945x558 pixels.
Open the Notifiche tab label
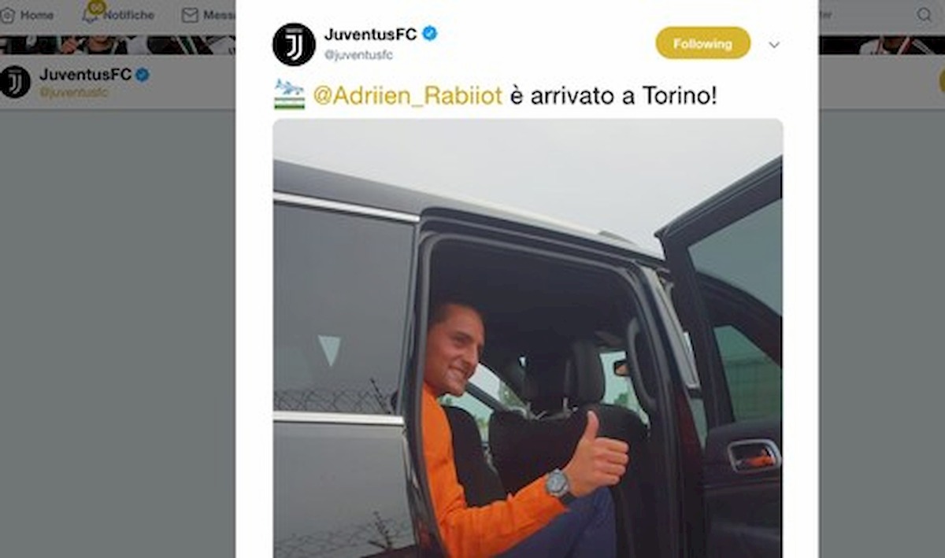coord(129,15)
